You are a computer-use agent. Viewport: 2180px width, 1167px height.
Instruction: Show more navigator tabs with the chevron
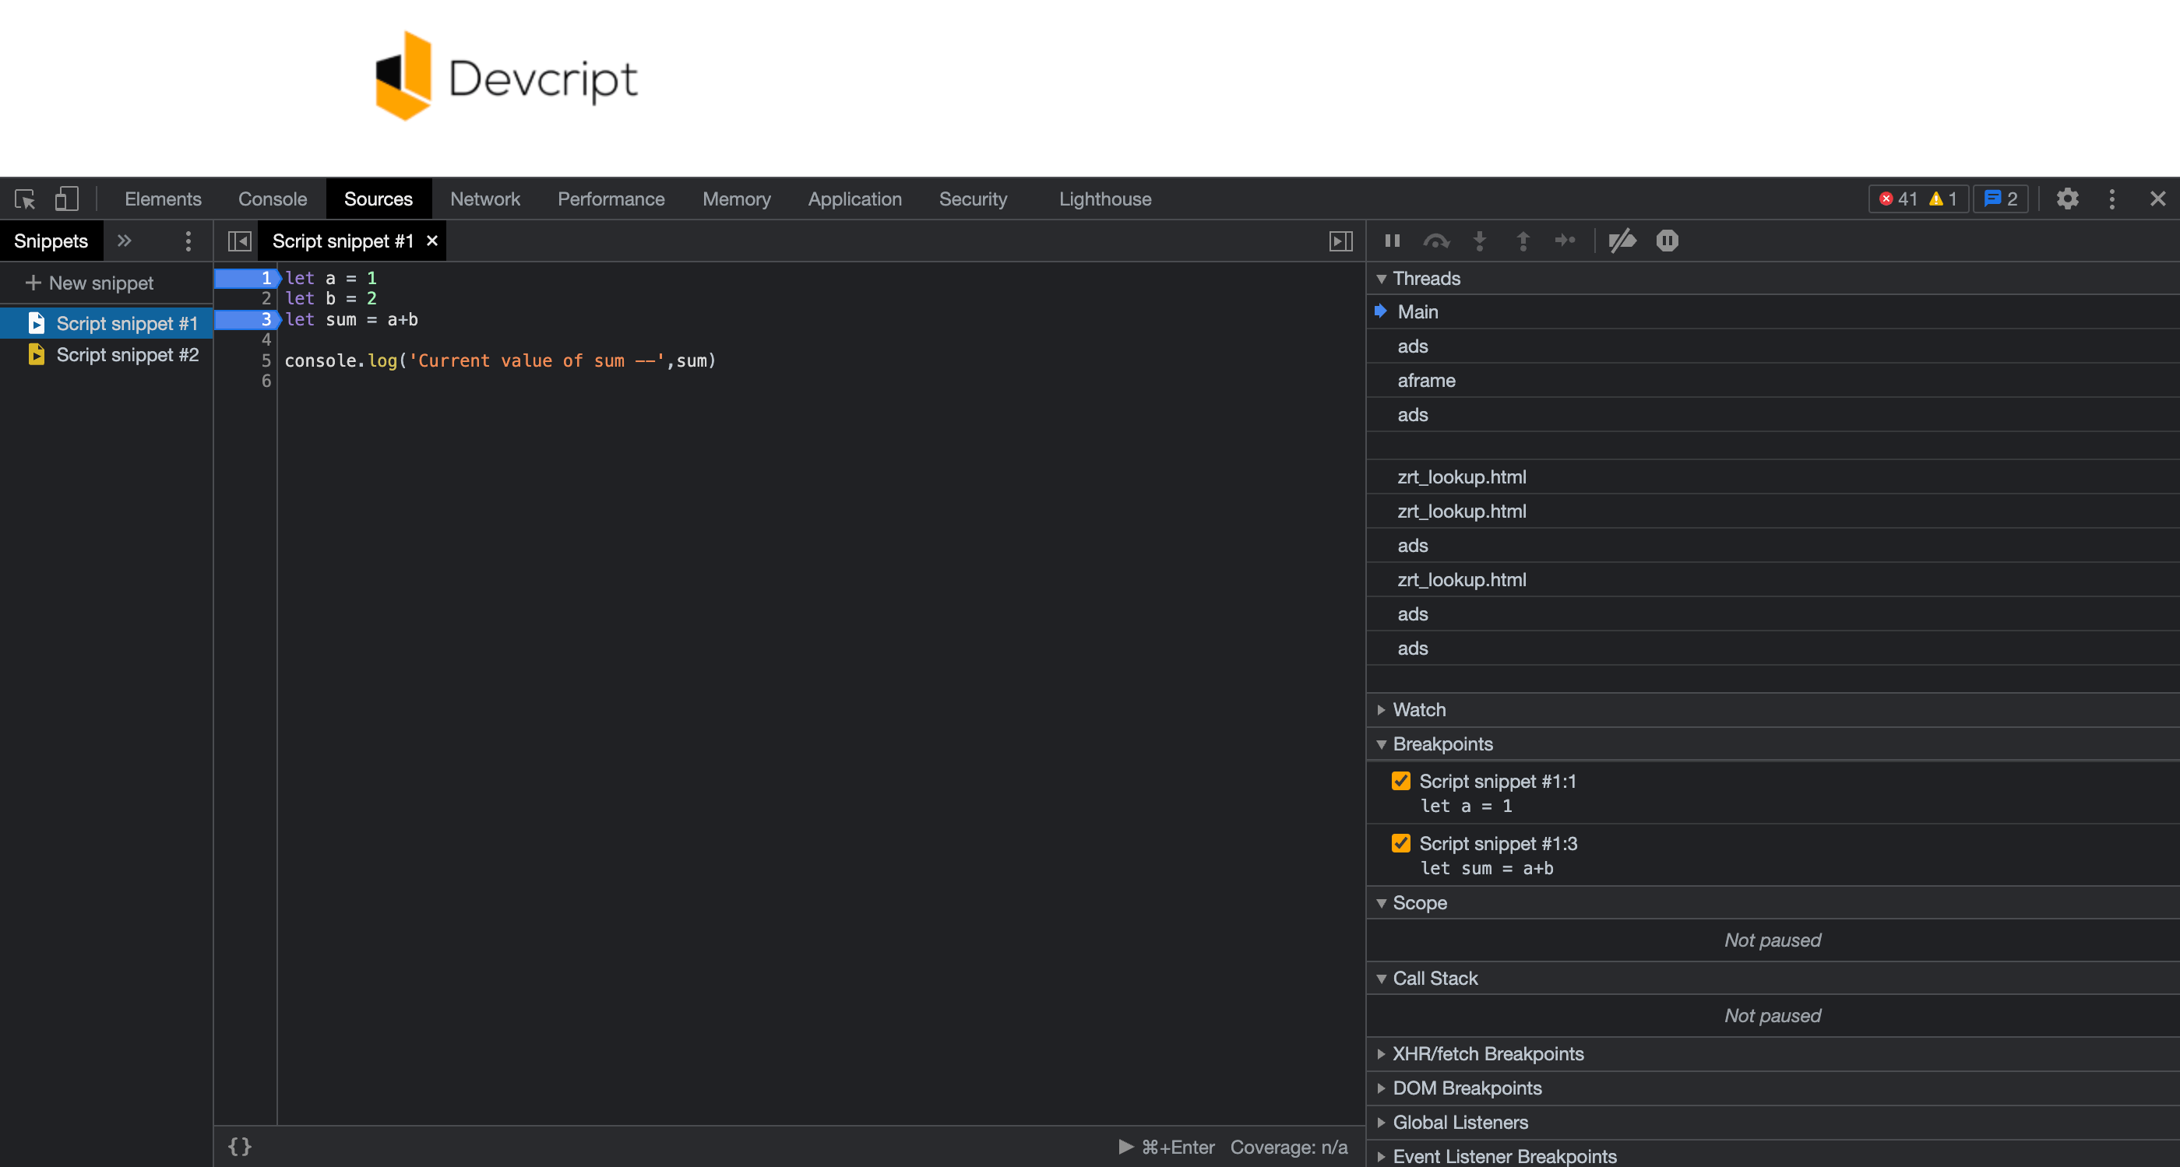[x=125, y=241]
